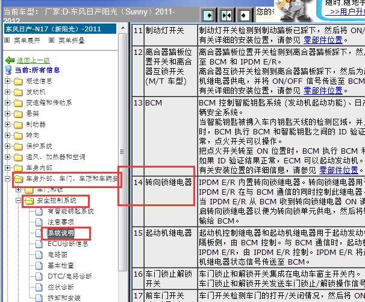Select 有智能钥匙系统 tree item
The width and height of the screenshot is (365, 302).
click(70, 212)
